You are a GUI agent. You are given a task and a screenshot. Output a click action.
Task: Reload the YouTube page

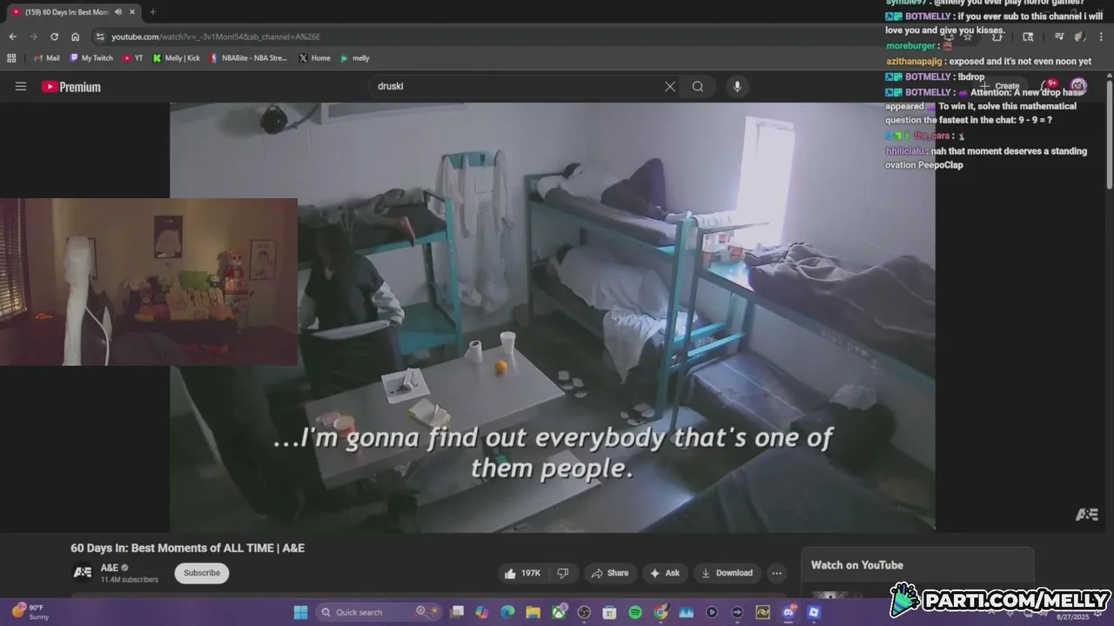[54, 37]
